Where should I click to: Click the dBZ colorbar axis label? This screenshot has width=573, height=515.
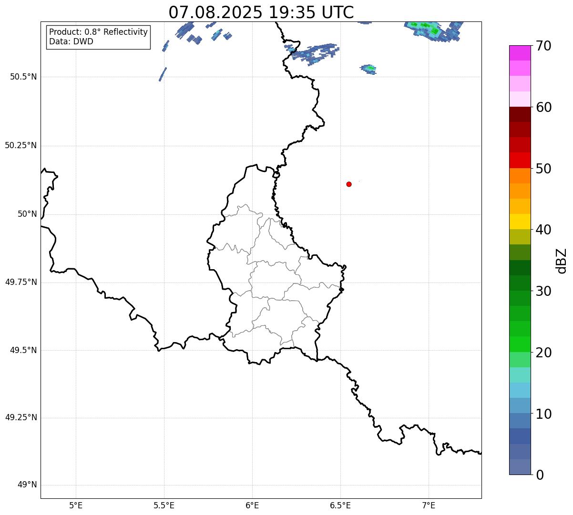562,261
